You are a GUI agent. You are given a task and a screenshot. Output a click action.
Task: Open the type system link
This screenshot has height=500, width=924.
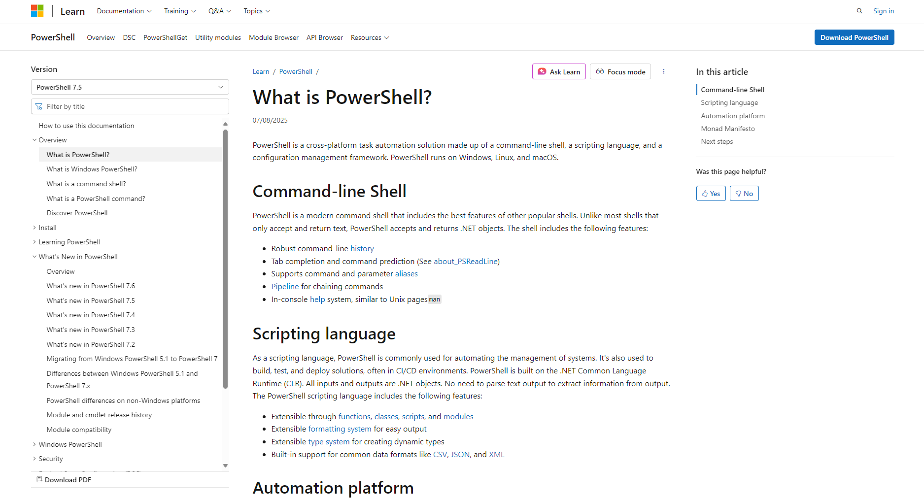tap(329, 441)
